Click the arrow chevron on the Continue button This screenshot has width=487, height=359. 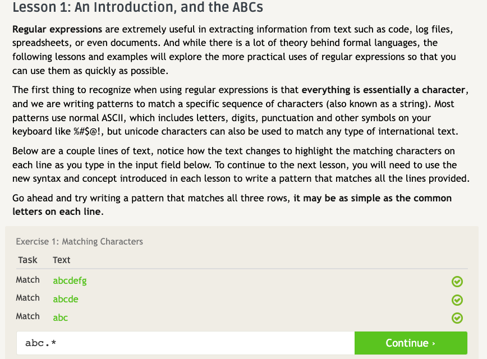pyautogui.click(x=434, y=343)
